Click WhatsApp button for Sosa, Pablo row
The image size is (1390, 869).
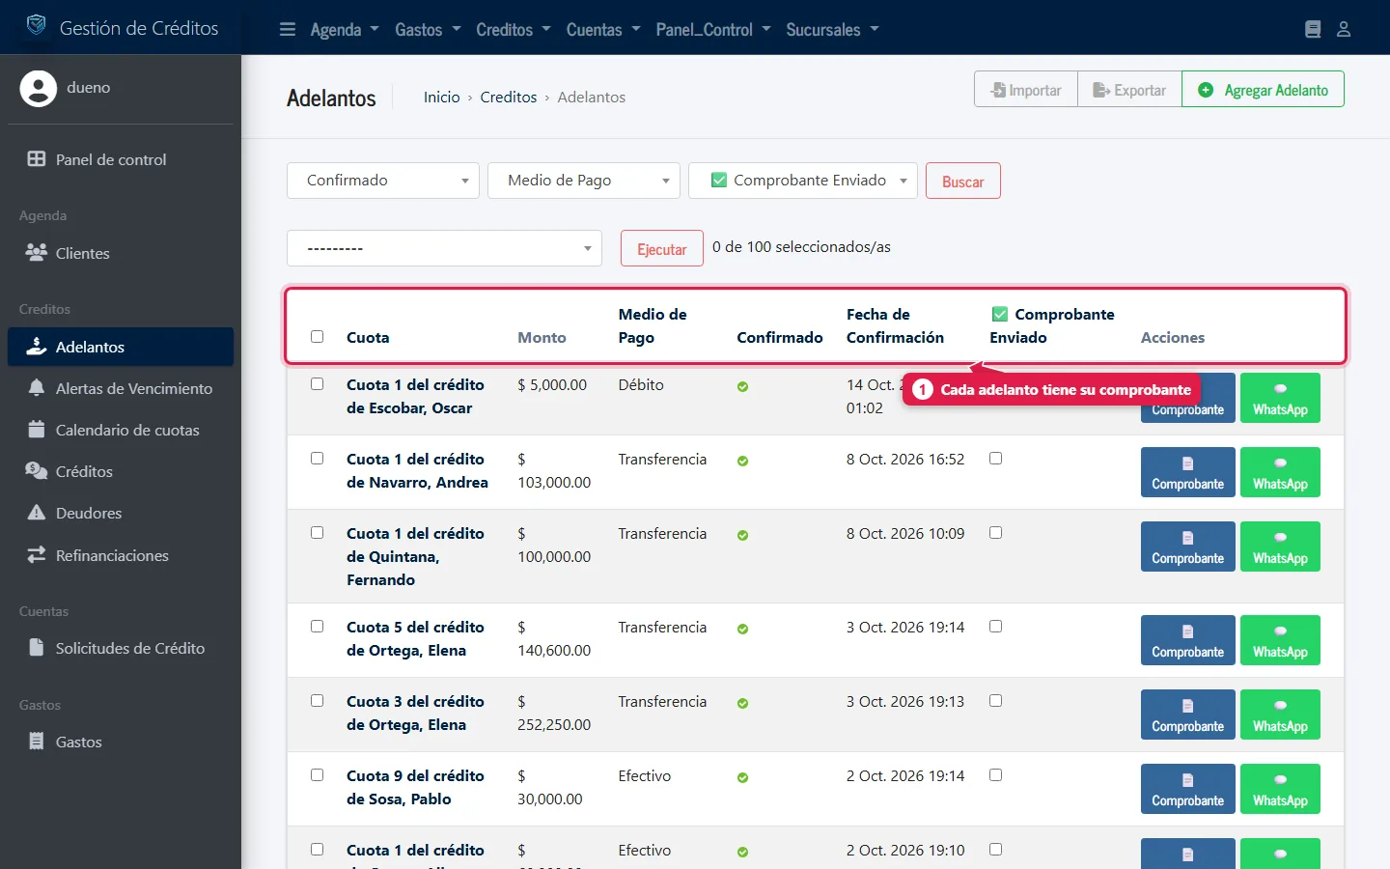(1280, 789)
